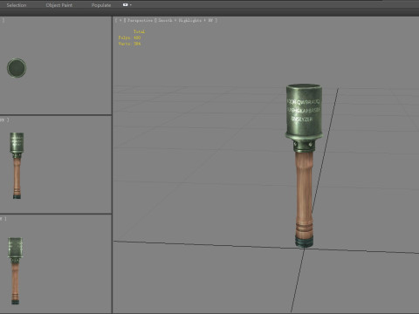
Task: Open the Smooth + Highlights shading menu
Action: pos(185,20)
